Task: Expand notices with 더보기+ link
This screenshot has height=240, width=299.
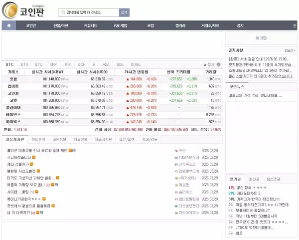Action: [x=290, y=50]
